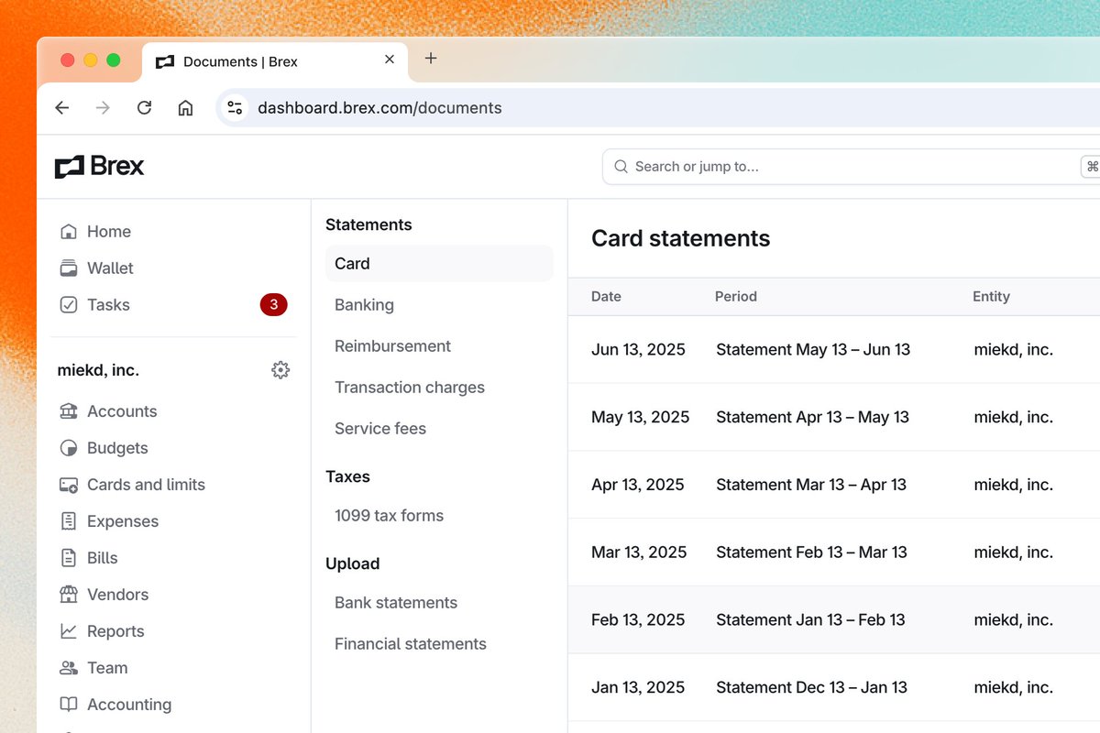Select Card statements category
1100x733 pixels.
[x=439, y=264]
